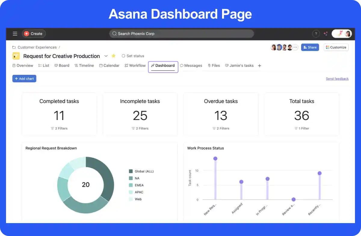Click the Completed tasks number 11
361x236 pixels.
[x=59, y=116]
